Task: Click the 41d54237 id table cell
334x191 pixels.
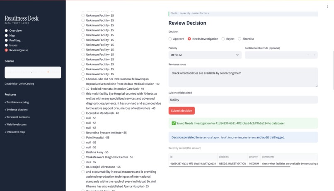Action: (193, 164)
